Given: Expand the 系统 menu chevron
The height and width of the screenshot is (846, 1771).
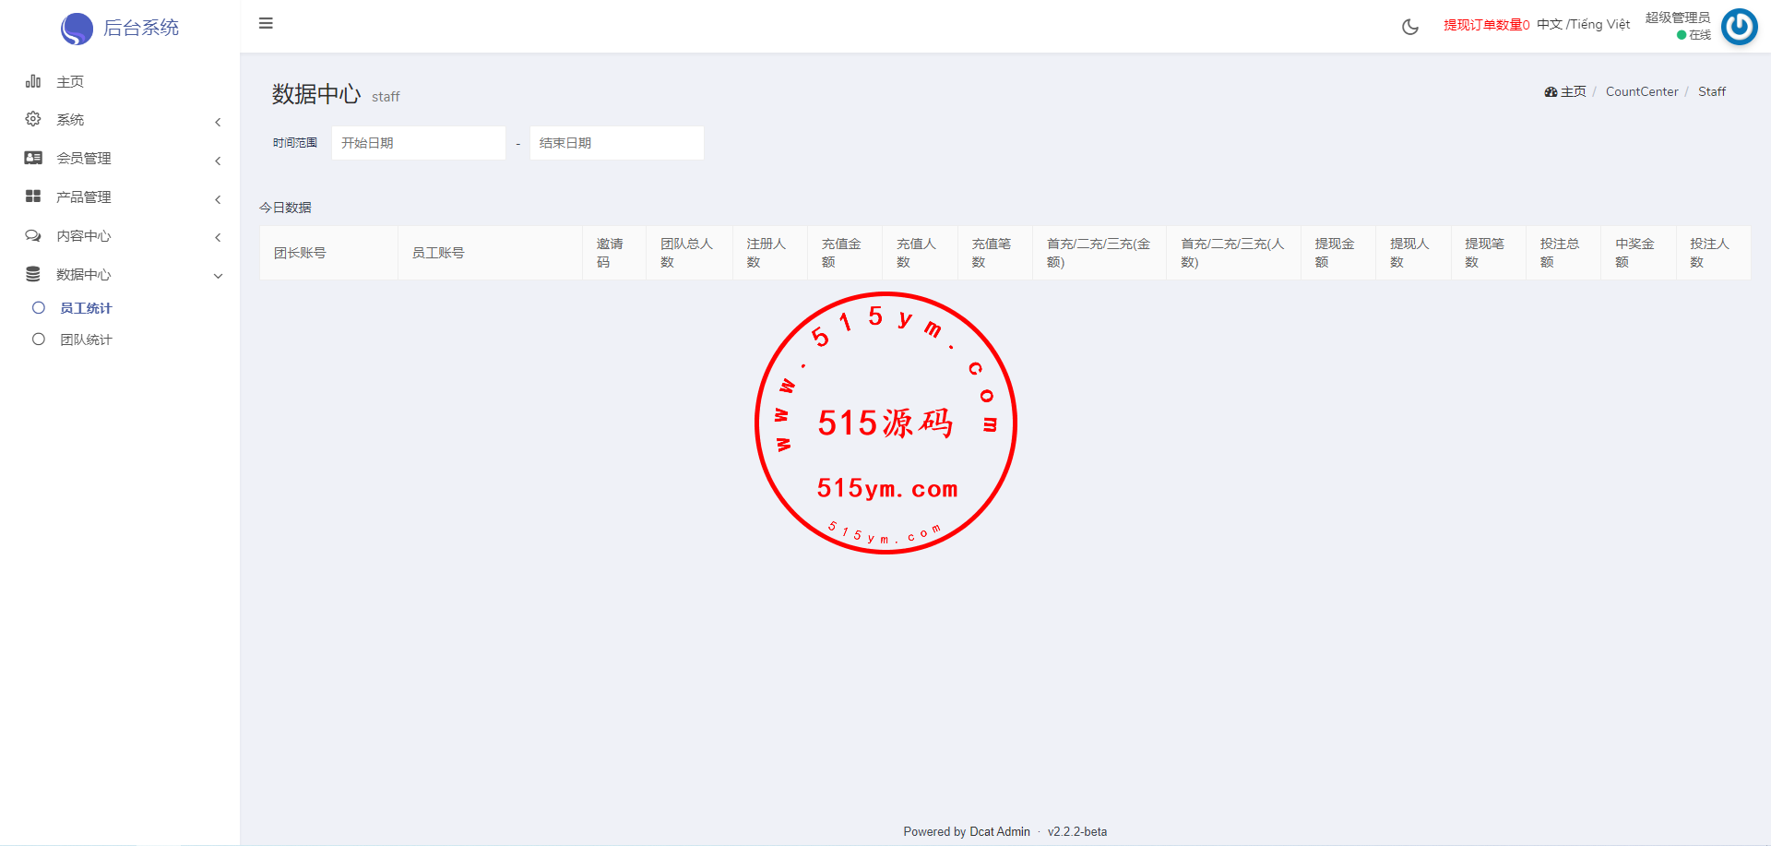Looking at the screenshot, I should point(218,122).
